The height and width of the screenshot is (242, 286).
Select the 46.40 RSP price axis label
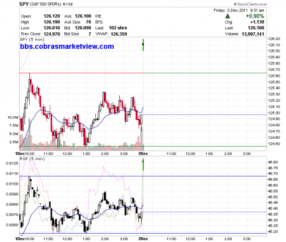(x=273, y=209)
